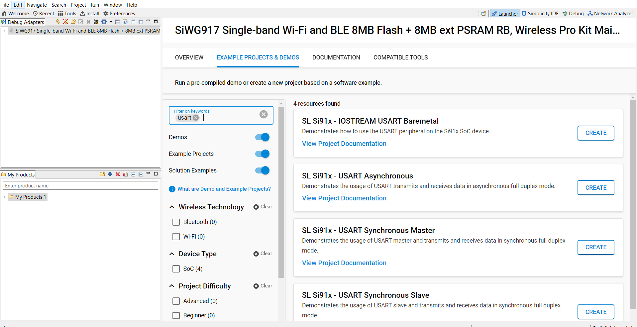Screen dimensions: 637x327
Task: Switch to the DOCUMENTATION tab
Action: pos(336,57)
